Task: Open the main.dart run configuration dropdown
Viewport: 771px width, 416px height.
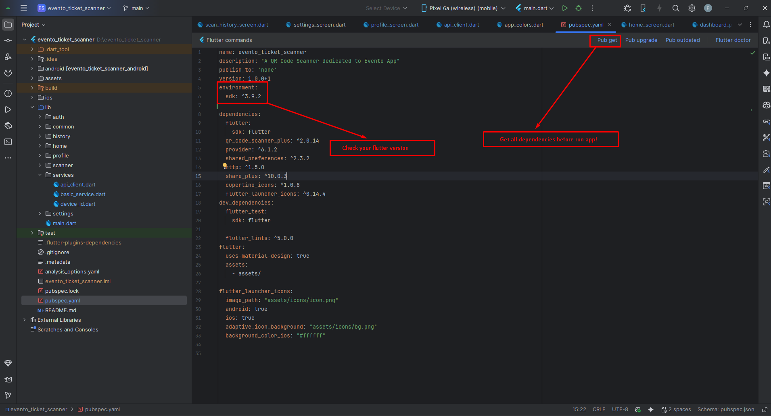Action: [x=535, y=8]
